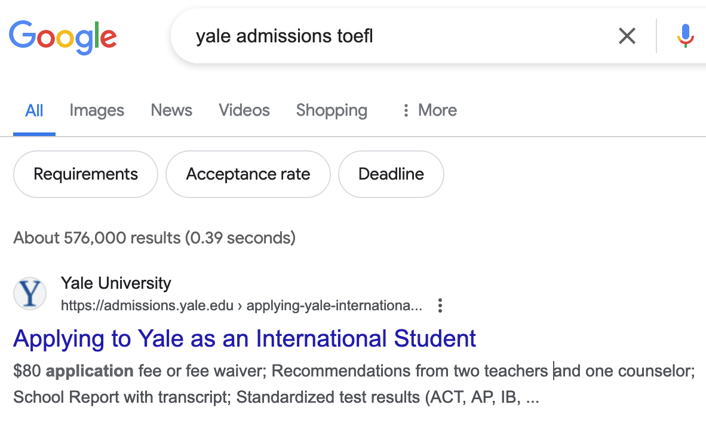Open the three-dot menu beside the Yale result
706x426 pixels.
click(x=440, y=305)
